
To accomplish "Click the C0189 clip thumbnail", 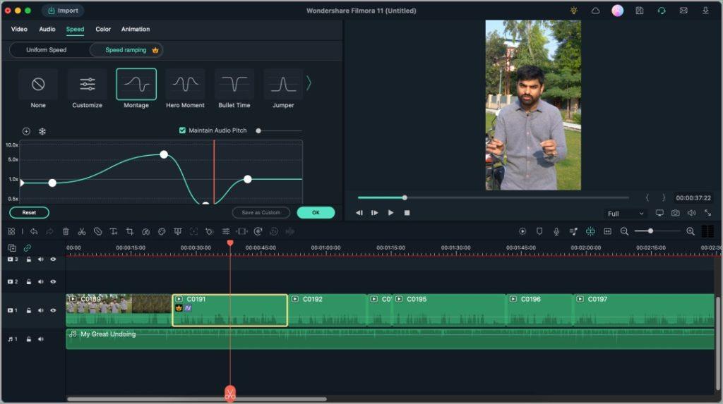I will (x=119, y=310).
